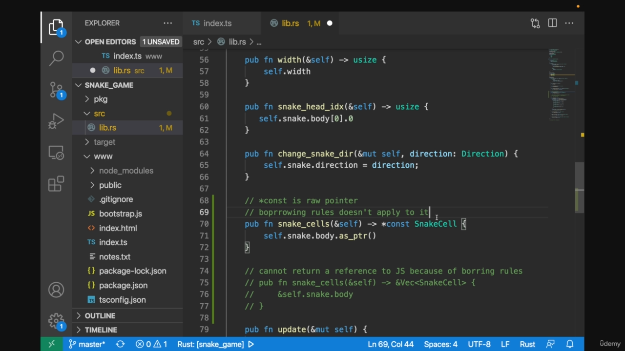Screen dimensions: 625x351
Task: Collapse the www folder
Action: pos(103,156)
